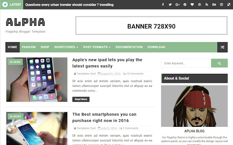The height and width of the screenshot is (145, 233).
Task: Click the Enter keyword search field
Action: tap(186, 63)
